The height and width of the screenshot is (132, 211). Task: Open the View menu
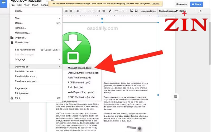[27, 5]
